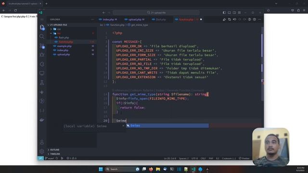The image size is (308, 173).
Task: Click the remote window indicator in status bar
Action: (x=40, y=158)
